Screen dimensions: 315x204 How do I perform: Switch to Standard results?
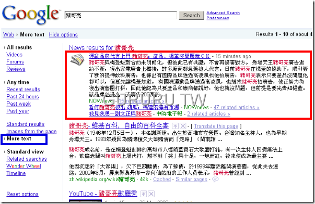click(25, 124)
